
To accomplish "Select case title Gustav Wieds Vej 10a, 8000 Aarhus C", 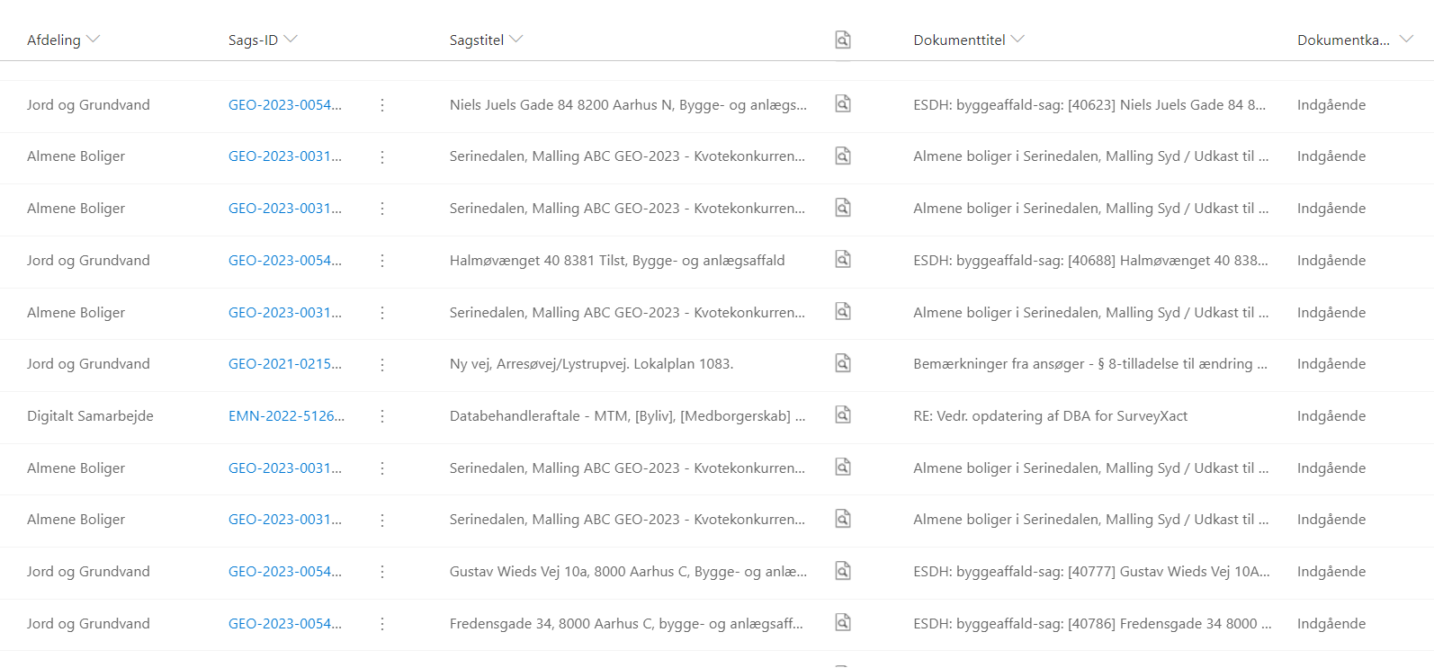I will click(628, 572).
